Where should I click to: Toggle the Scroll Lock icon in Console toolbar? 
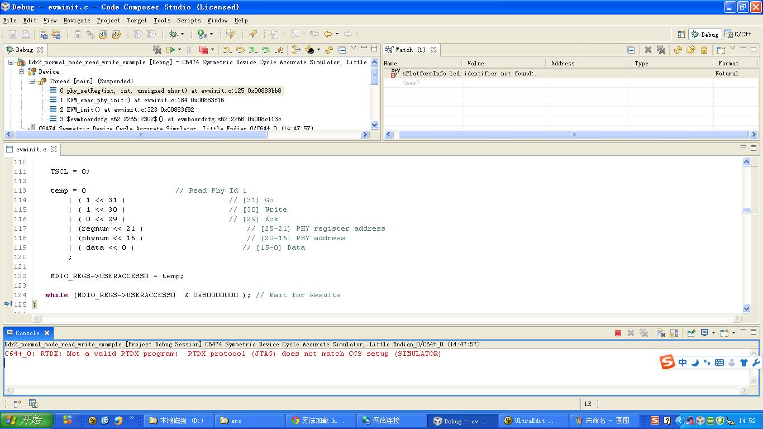[674, 333]
